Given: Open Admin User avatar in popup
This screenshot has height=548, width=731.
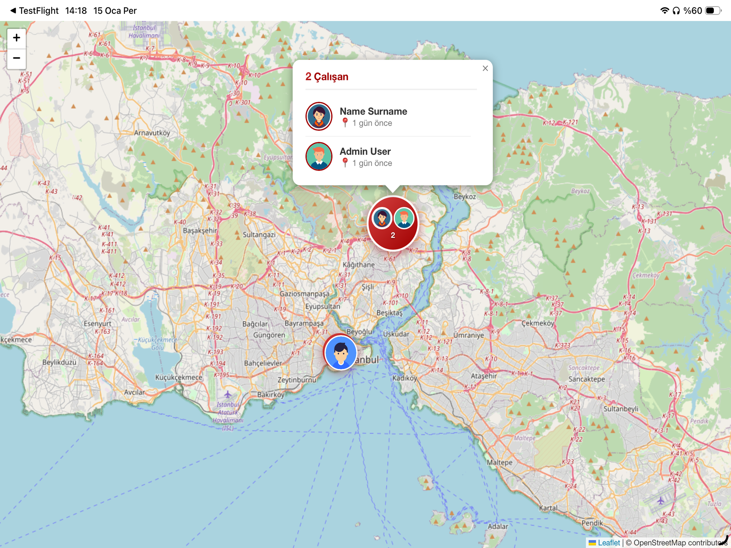Looking at the screenshot, I should coord(319,156).
